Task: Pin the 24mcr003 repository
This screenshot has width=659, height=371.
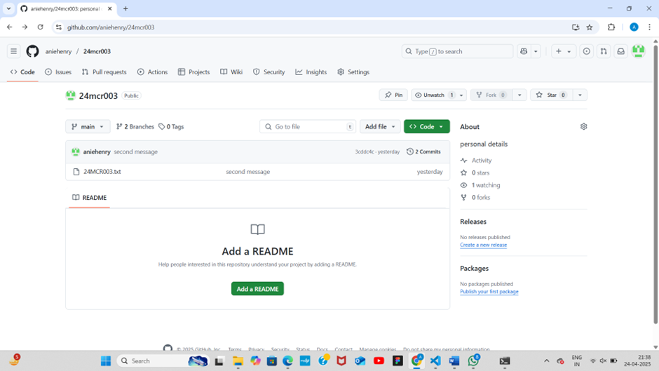Action: pos(393,95)
